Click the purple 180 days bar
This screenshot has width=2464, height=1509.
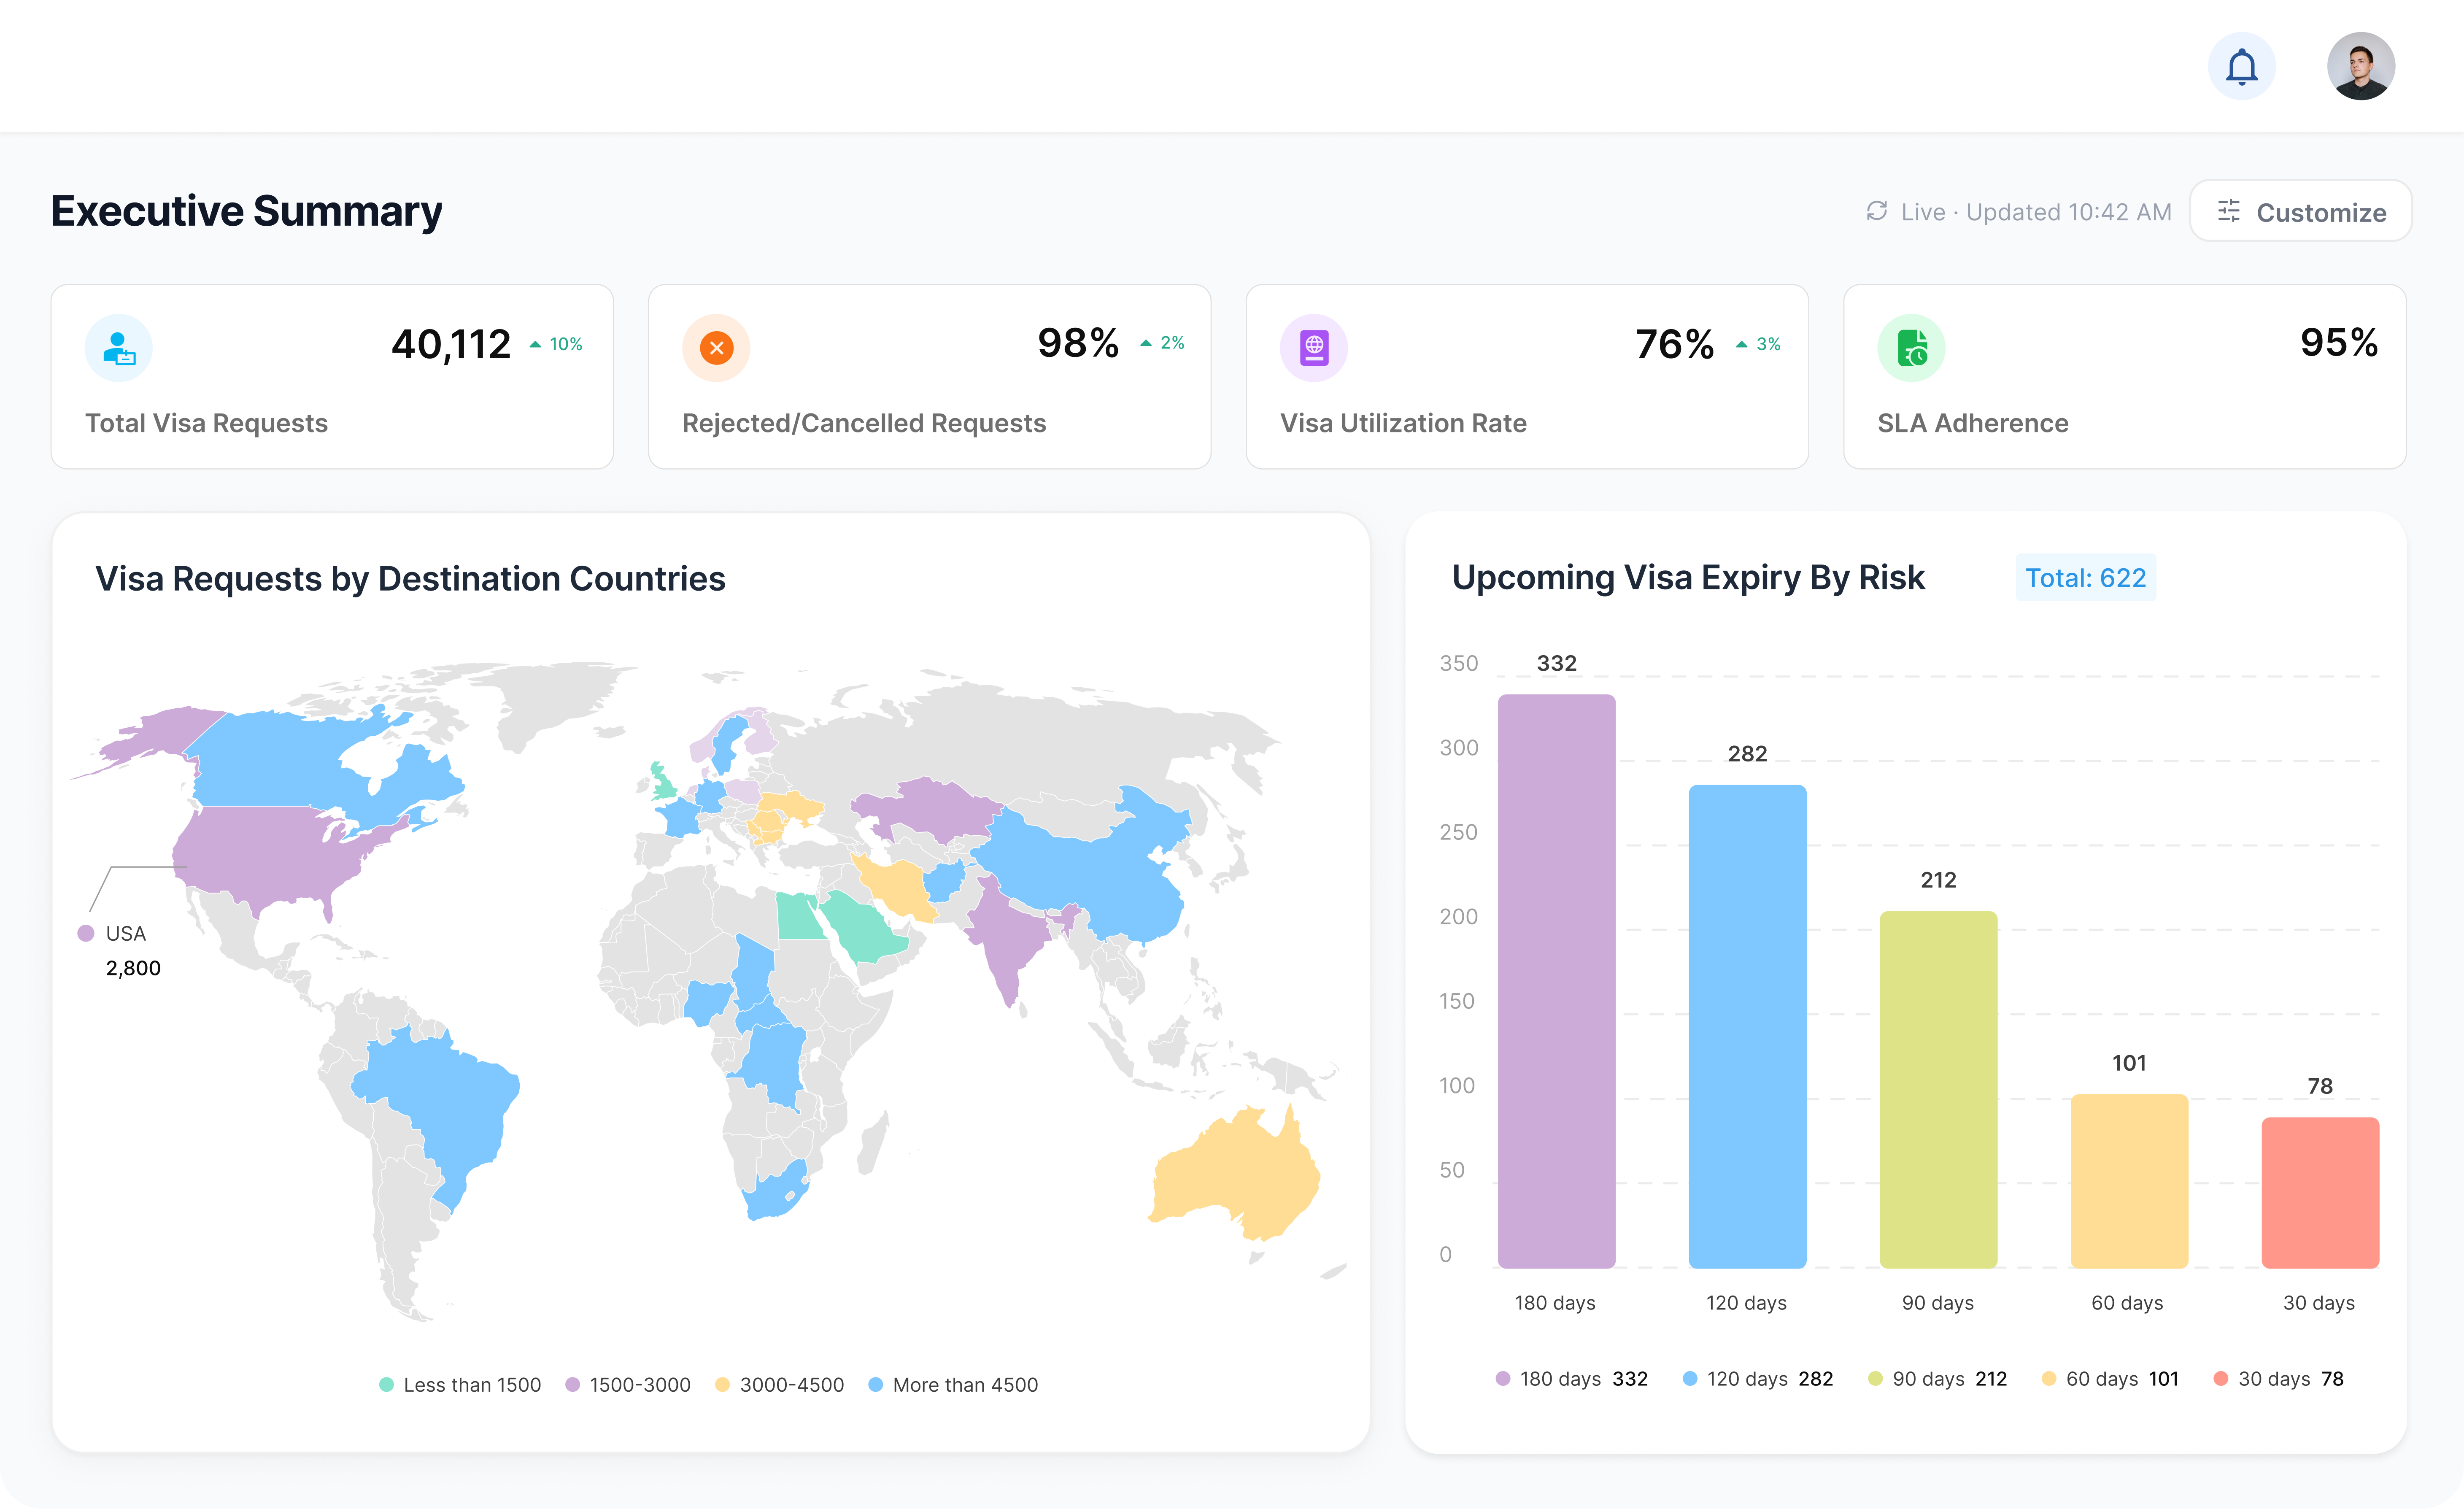click(x=1556, y=981)
